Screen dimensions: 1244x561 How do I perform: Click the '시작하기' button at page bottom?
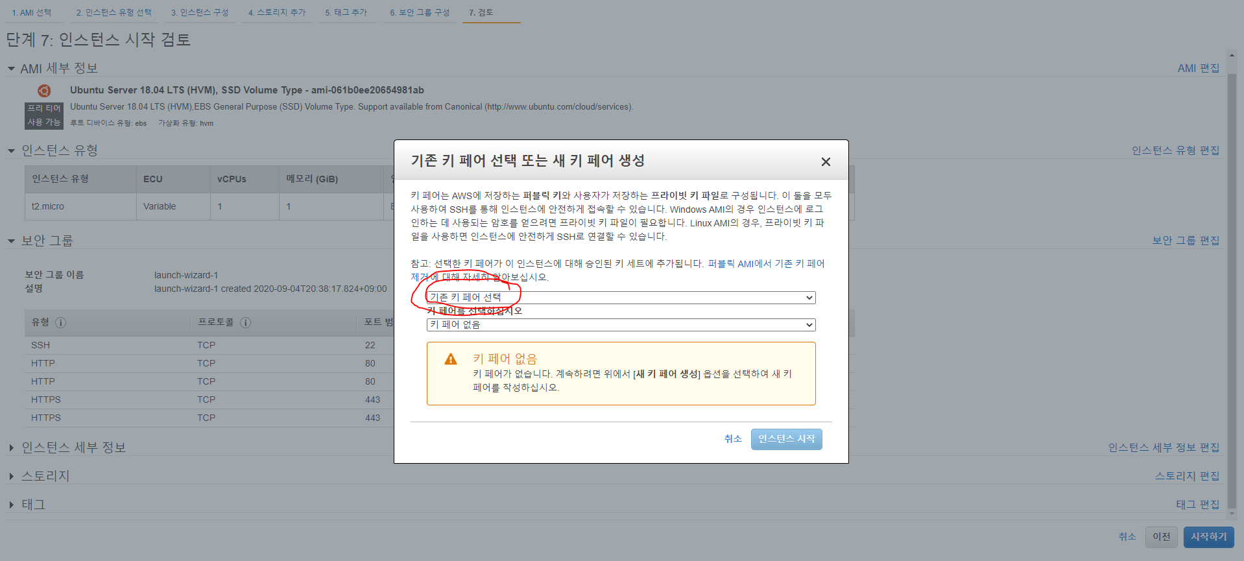[1208, 537]
